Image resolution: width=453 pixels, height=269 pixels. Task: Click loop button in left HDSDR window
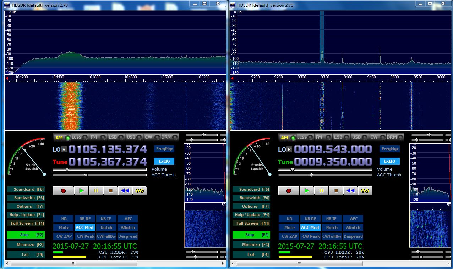click(x=140, y=191)
